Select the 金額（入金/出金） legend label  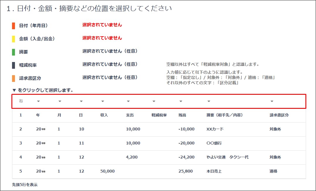pyautogui.click(x=37, y=39)
